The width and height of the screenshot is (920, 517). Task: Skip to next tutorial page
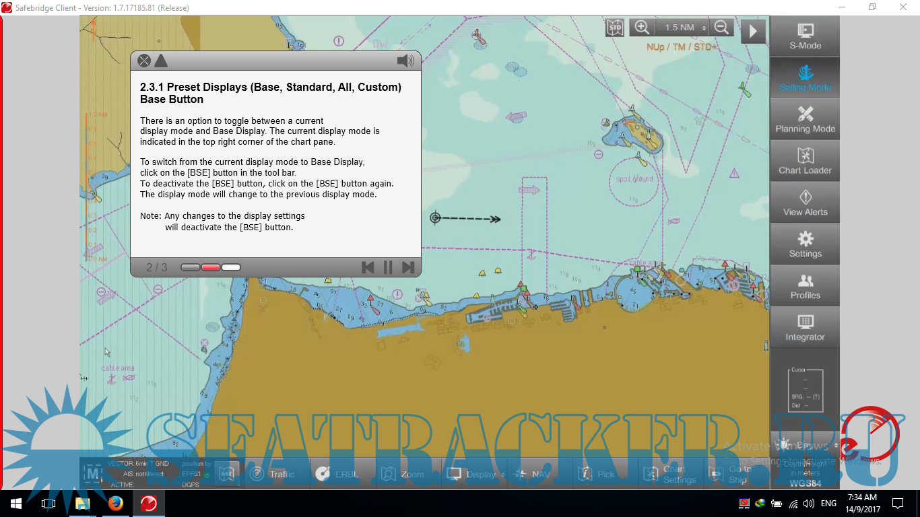408,267
